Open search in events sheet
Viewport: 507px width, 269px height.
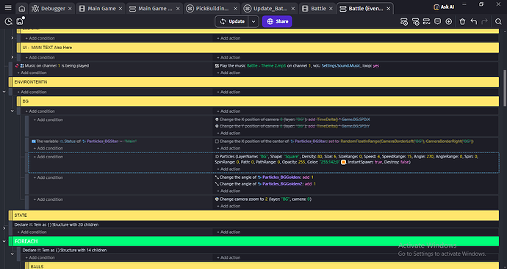[498, 21]
